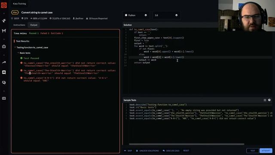Click the satisfaction icon beside 88% of 11,044

tap(31, 18)
